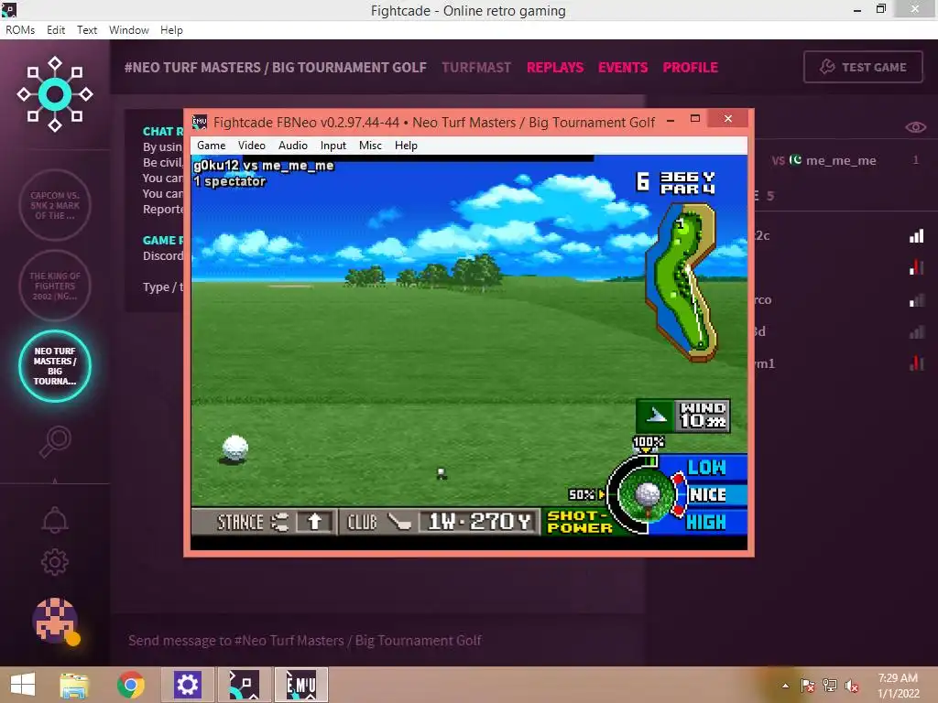Switch to the EVENTS tab
The height and width of the screenshot is (703, 938).
(x=623, y=68)
